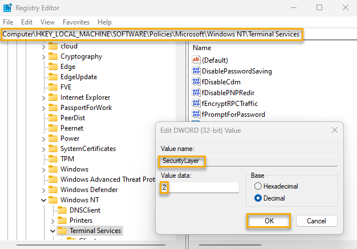The width and height of the screenshot is (357, 249).
Task: Click the Cryptography folder icon
Action: tap(54, 56)
